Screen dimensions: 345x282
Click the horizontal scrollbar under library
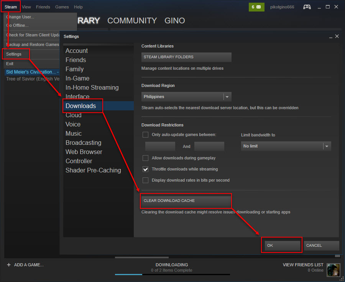point(142,257)
